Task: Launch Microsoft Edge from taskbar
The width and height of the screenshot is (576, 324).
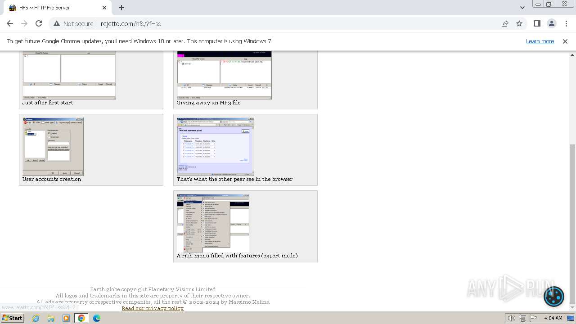Action: coord(97,318)
